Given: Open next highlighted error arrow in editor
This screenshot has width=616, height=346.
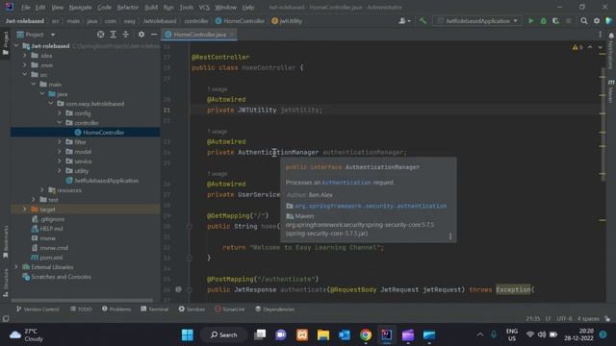Looking at the screenshot, I should pos(601,47).
